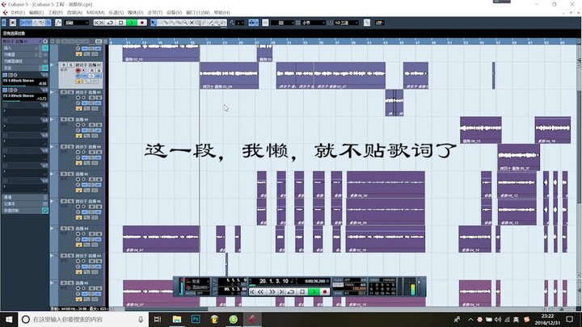The height and width of the screenshot is (327, 582).
Task: Open the quantize value dropdown in toolbar
Action: pyautogui.click(x=346, y=23)
